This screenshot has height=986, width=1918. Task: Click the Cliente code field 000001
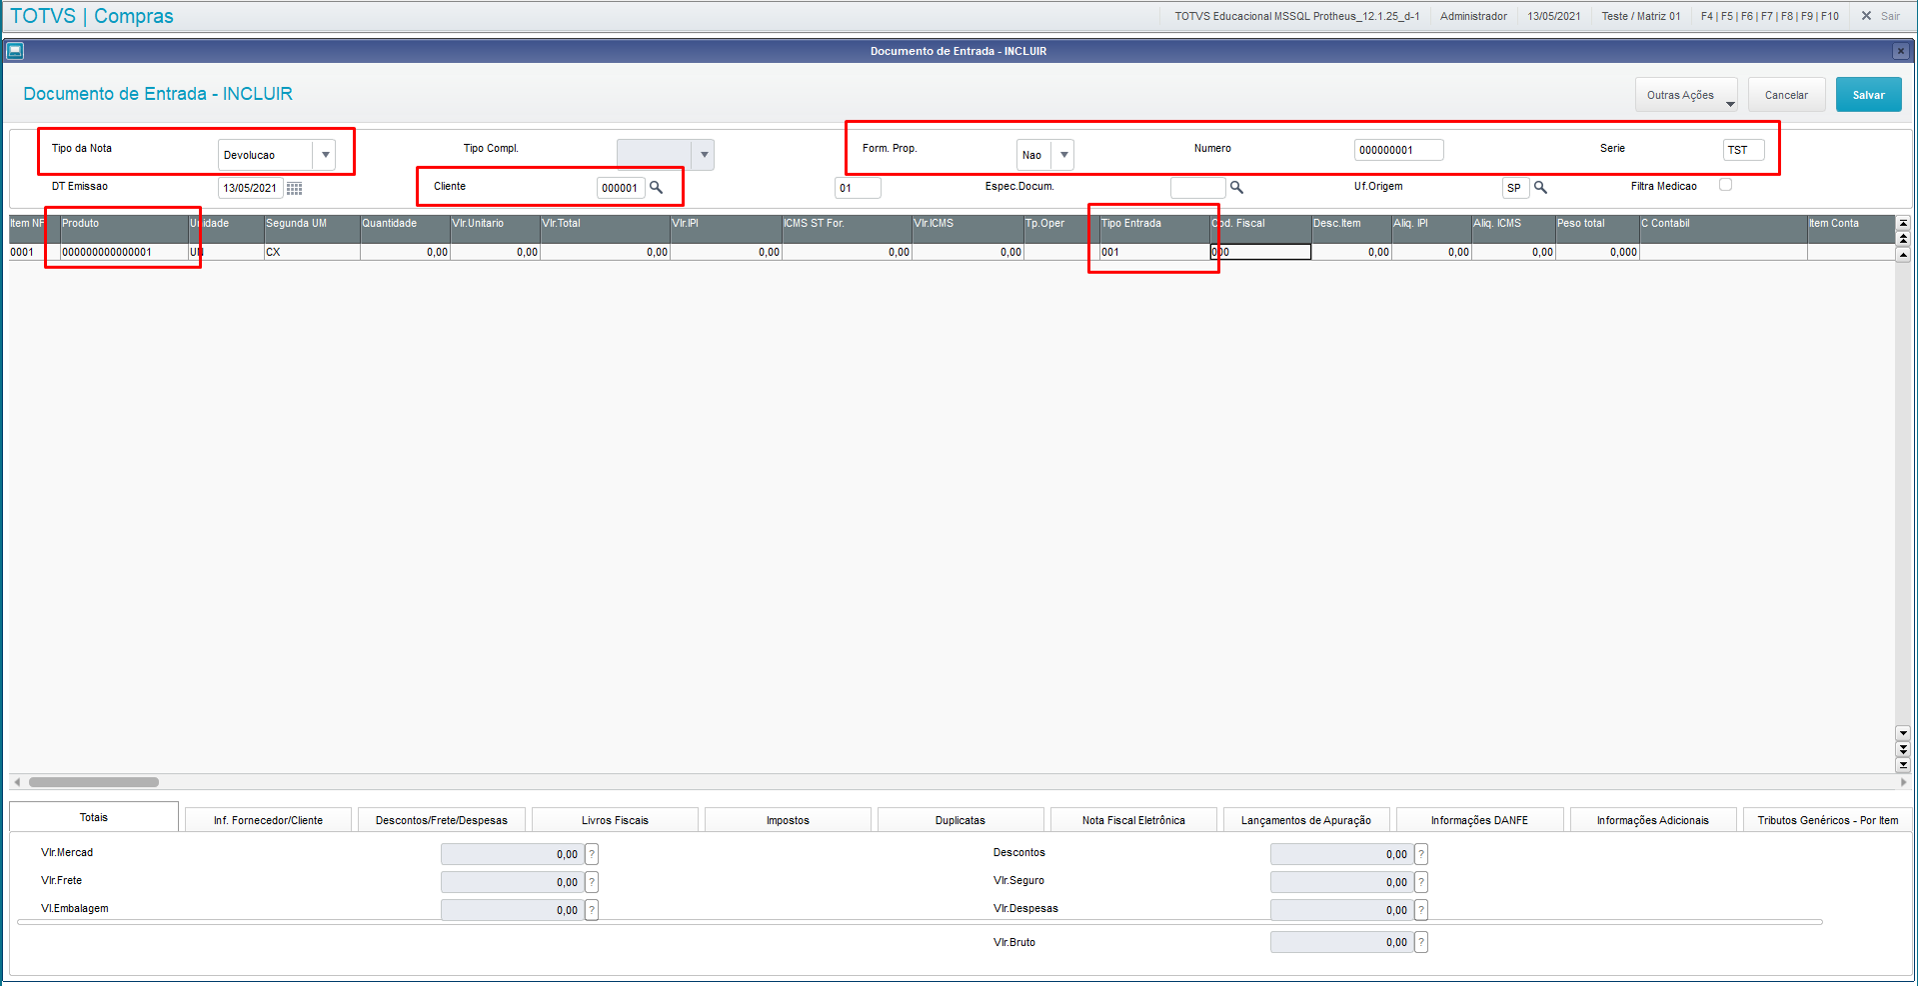[x=621, y=188]
